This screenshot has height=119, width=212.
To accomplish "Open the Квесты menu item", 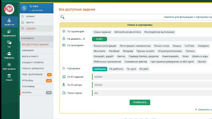I will pos(36,22).
